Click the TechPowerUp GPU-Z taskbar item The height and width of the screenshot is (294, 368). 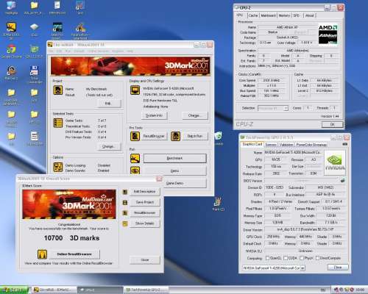(146, 290)
